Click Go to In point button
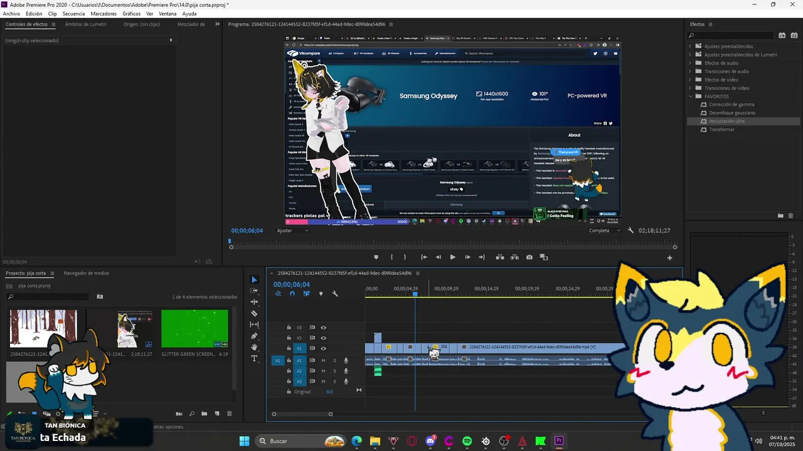This screenshot has width=803, height=451. point(424,257)
